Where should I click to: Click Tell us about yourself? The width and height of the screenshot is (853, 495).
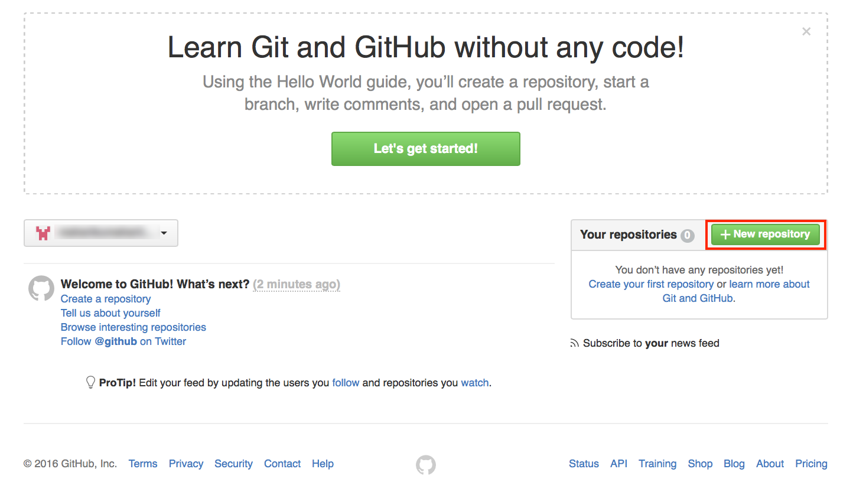110,313
